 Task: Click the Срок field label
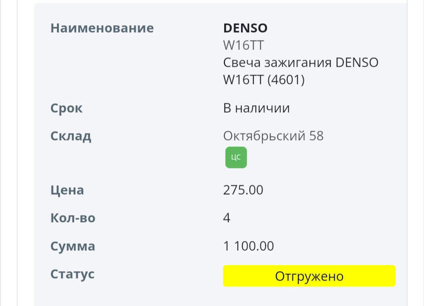[66, 108]
